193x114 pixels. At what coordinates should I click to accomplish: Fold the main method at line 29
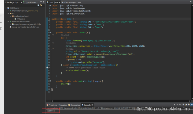[x=51, y=81]
